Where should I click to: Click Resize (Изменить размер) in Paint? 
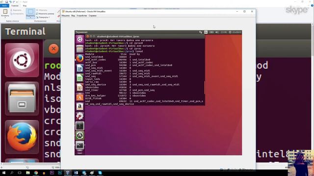pyautogui.click(x=45, y=14)
